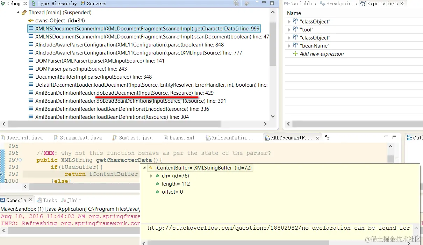This screenshot has height=245, width=423.
Task: Switch to the Tasks tab
Action: coord(47,200)
